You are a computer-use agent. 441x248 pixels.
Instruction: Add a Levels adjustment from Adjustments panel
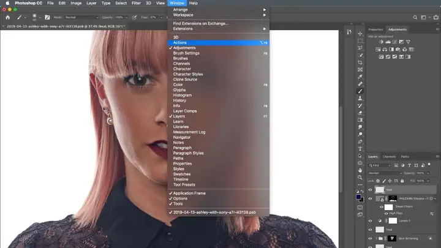click(x=388, y=42)
